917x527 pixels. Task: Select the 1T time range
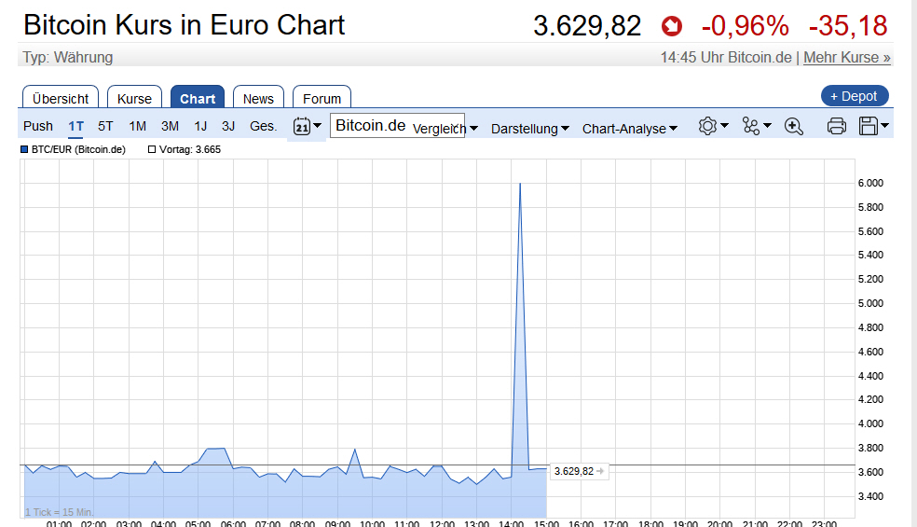[76, 126]
